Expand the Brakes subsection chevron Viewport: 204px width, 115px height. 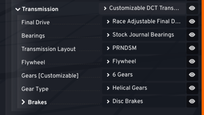[23, 102]
